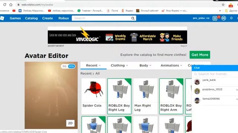Viewport: 238px width, 133px height.
Task: Open the Яндекс bookmark
Action: pyautogui.click(x=127, y=11)
